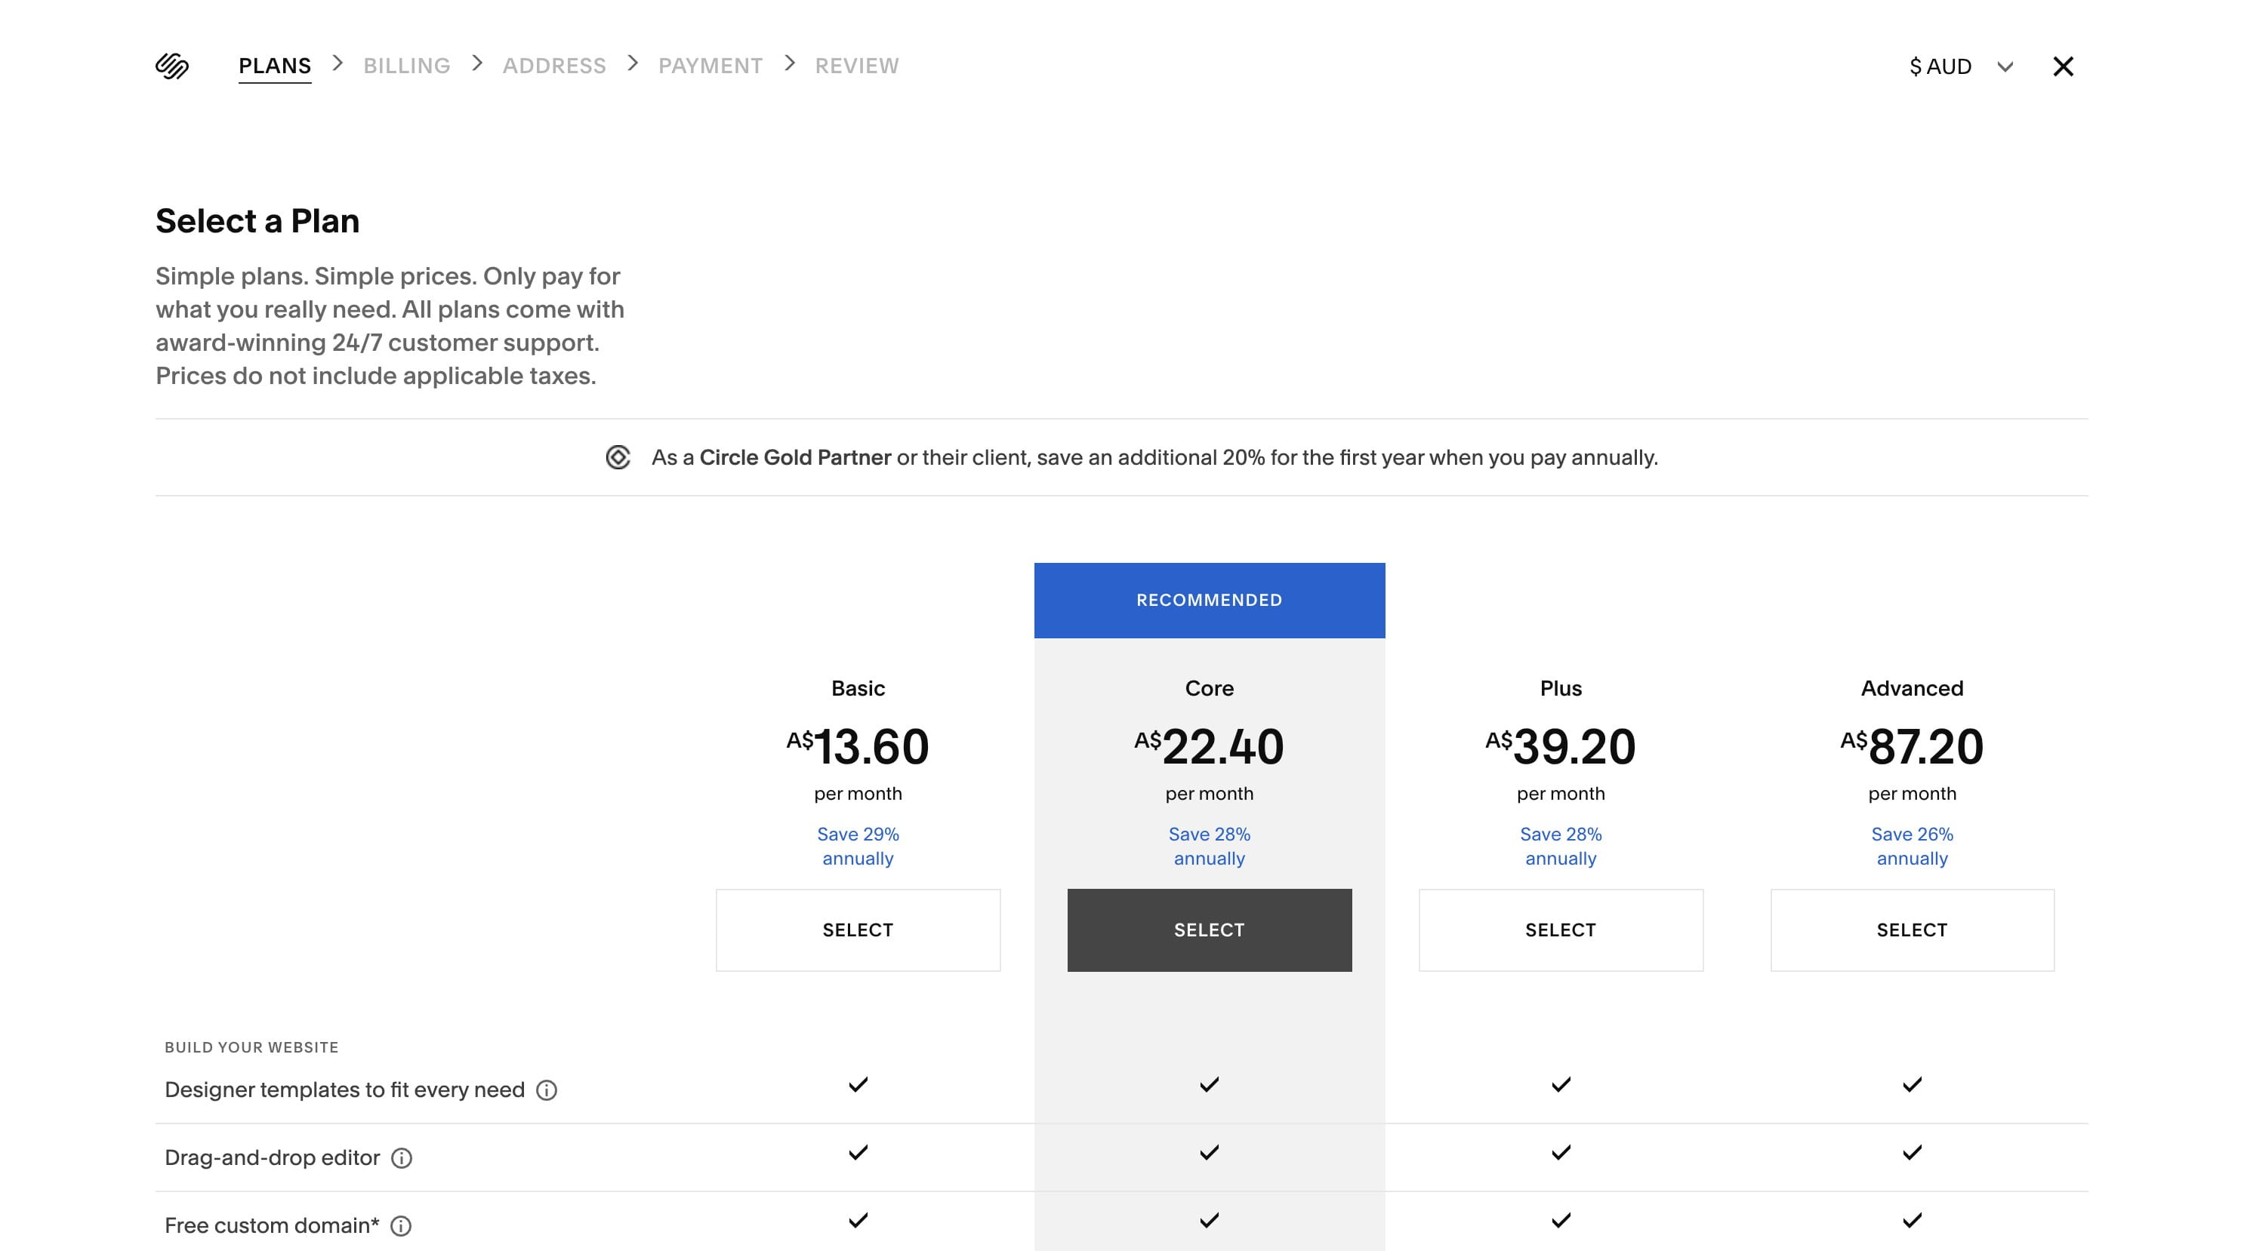
Task: Go to the Review step
Action: pos(856,66)
